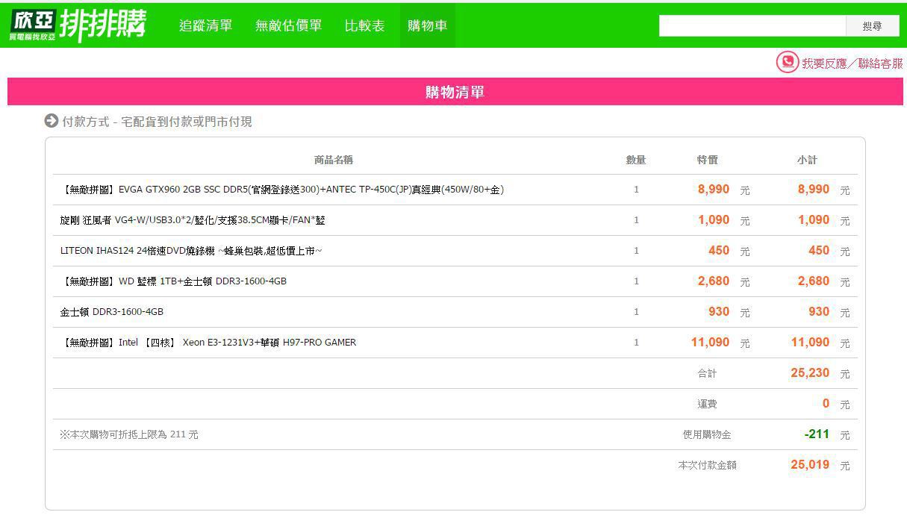This screenshot has width=907, height=515.
Task: Click the 搜尋 search button
Action: 872,26
